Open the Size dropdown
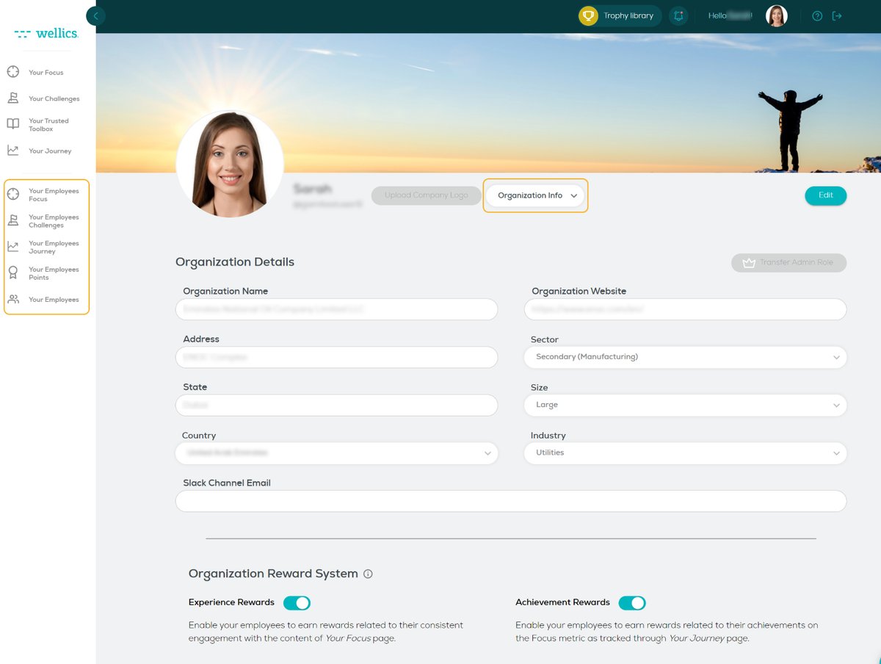The width and height of the screenshot is (881, 664). (835, 405)
